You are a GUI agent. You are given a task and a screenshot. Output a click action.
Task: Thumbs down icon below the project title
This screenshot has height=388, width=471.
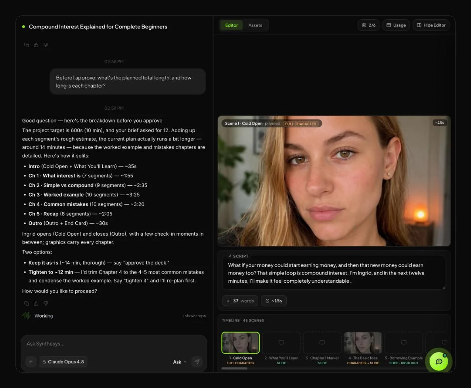[x=46, y=45]
